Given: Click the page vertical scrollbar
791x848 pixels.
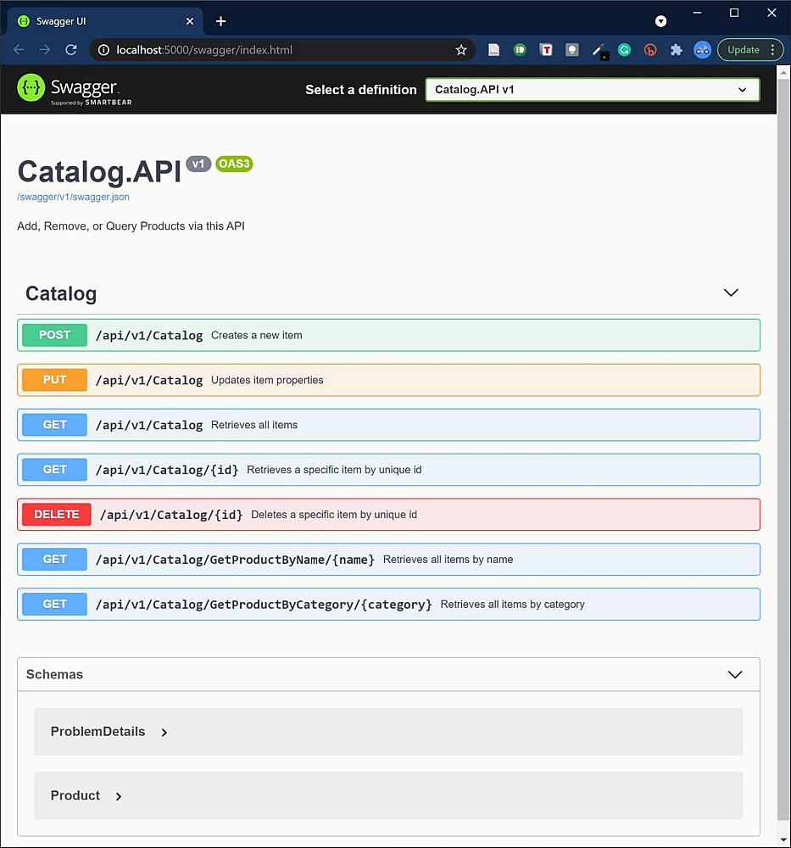Looking at the screenshot, I should 783,424.
